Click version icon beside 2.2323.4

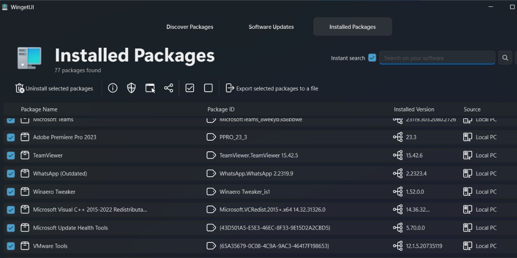[x=398, y=174]
